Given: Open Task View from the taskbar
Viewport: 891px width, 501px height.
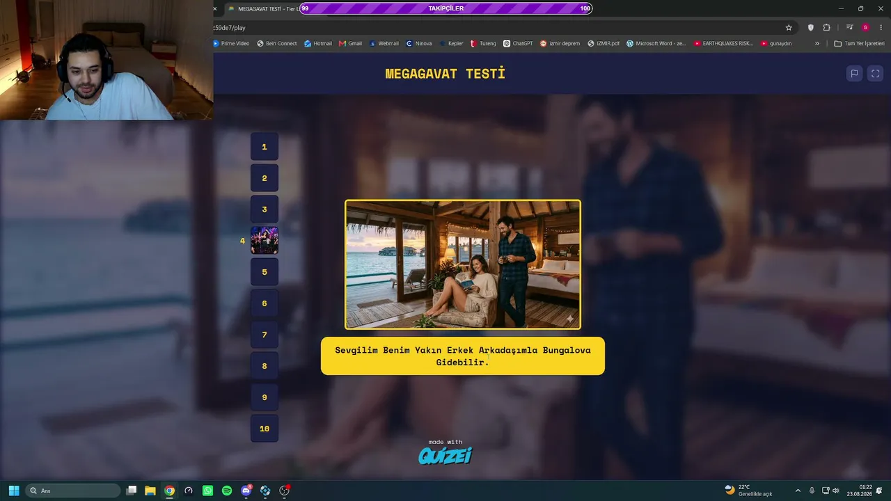Looking at the screenshot, I should 131,491.
